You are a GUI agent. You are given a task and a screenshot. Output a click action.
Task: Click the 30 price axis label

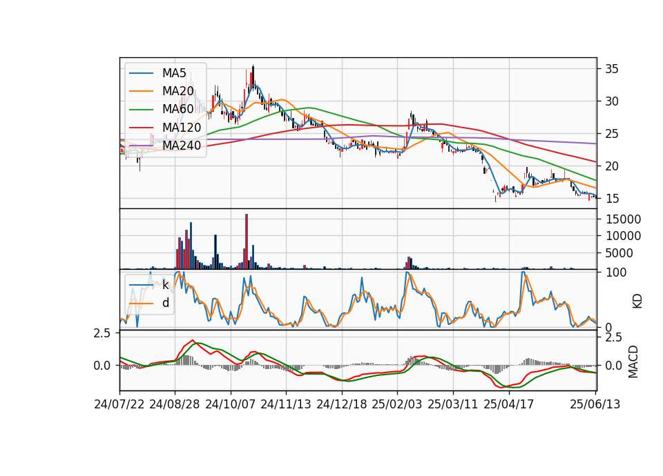pyautogui.click(x=611, y=101)
